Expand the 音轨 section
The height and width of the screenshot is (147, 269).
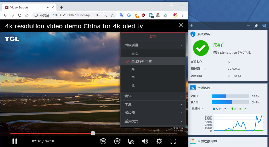(x=153, y=96)
